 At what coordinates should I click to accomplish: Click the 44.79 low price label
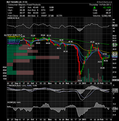[29, 48]
